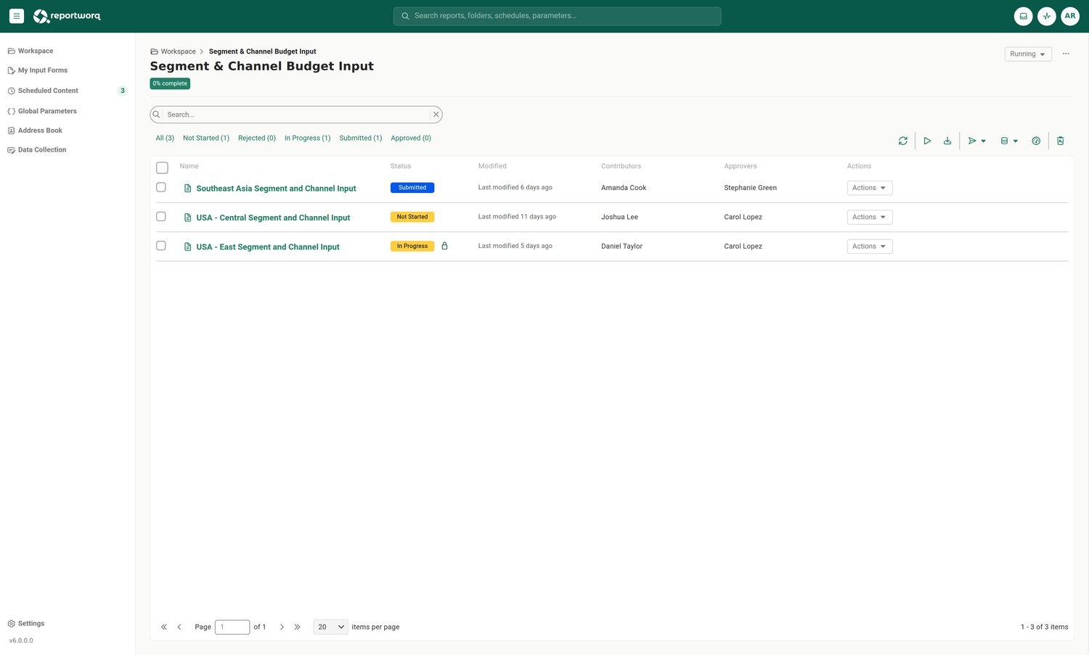Click the download icon in toolbar
The width and height of the screenshot is (1089, 655).
(x=947, y=141)
